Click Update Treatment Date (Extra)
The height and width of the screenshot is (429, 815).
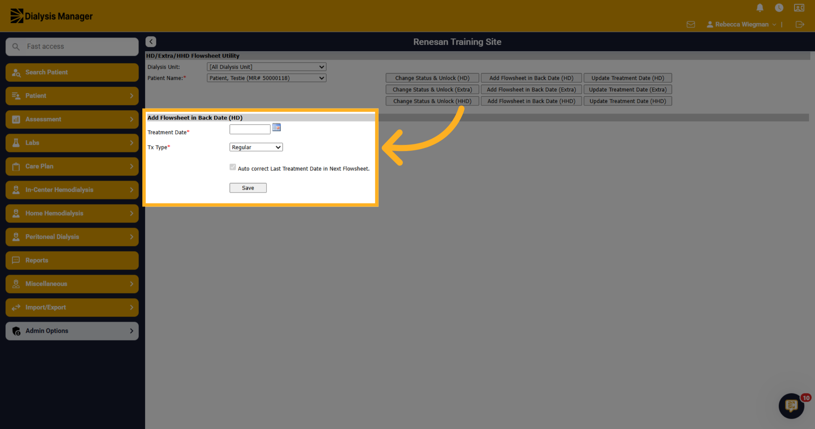point(628,90)
